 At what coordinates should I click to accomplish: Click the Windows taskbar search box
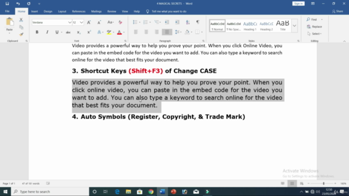point(50,192)
